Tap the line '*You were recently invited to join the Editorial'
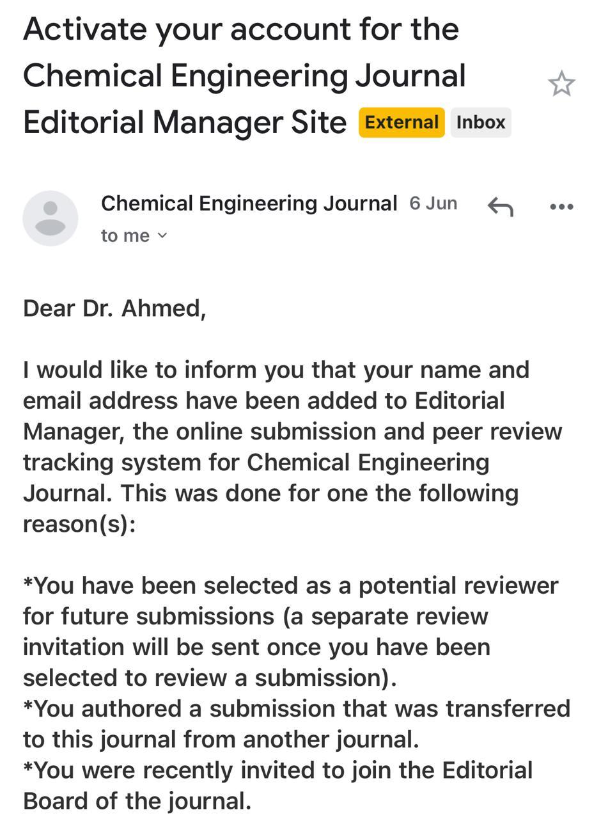This screenshot has height=819, width=601. tap(278, 770)
